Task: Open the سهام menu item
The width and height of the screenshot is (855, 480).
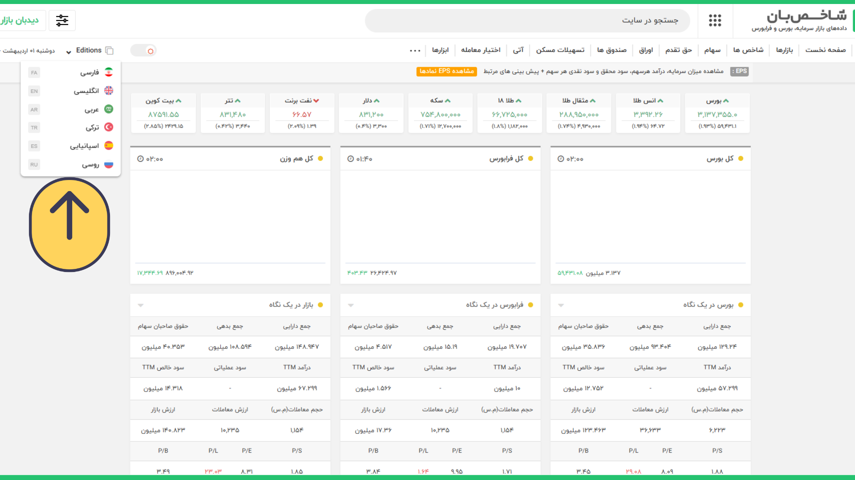Action: pyautogui.click(x=712, y=50)
